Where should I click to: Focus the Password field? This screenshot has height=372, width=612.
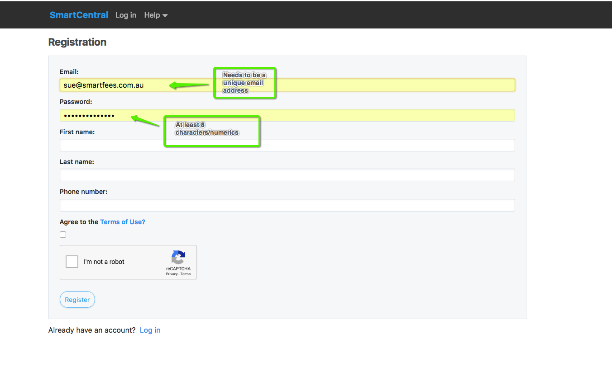click(x=287, y=115)
